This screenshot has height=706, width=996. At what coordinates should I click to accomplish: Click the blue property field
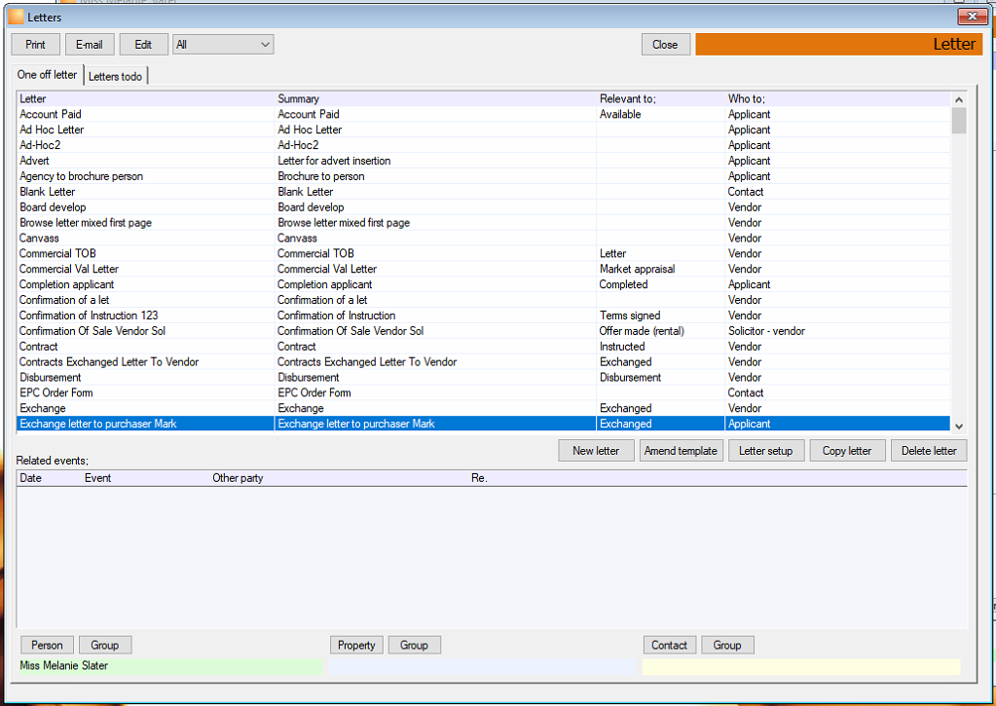pos(482,666)
